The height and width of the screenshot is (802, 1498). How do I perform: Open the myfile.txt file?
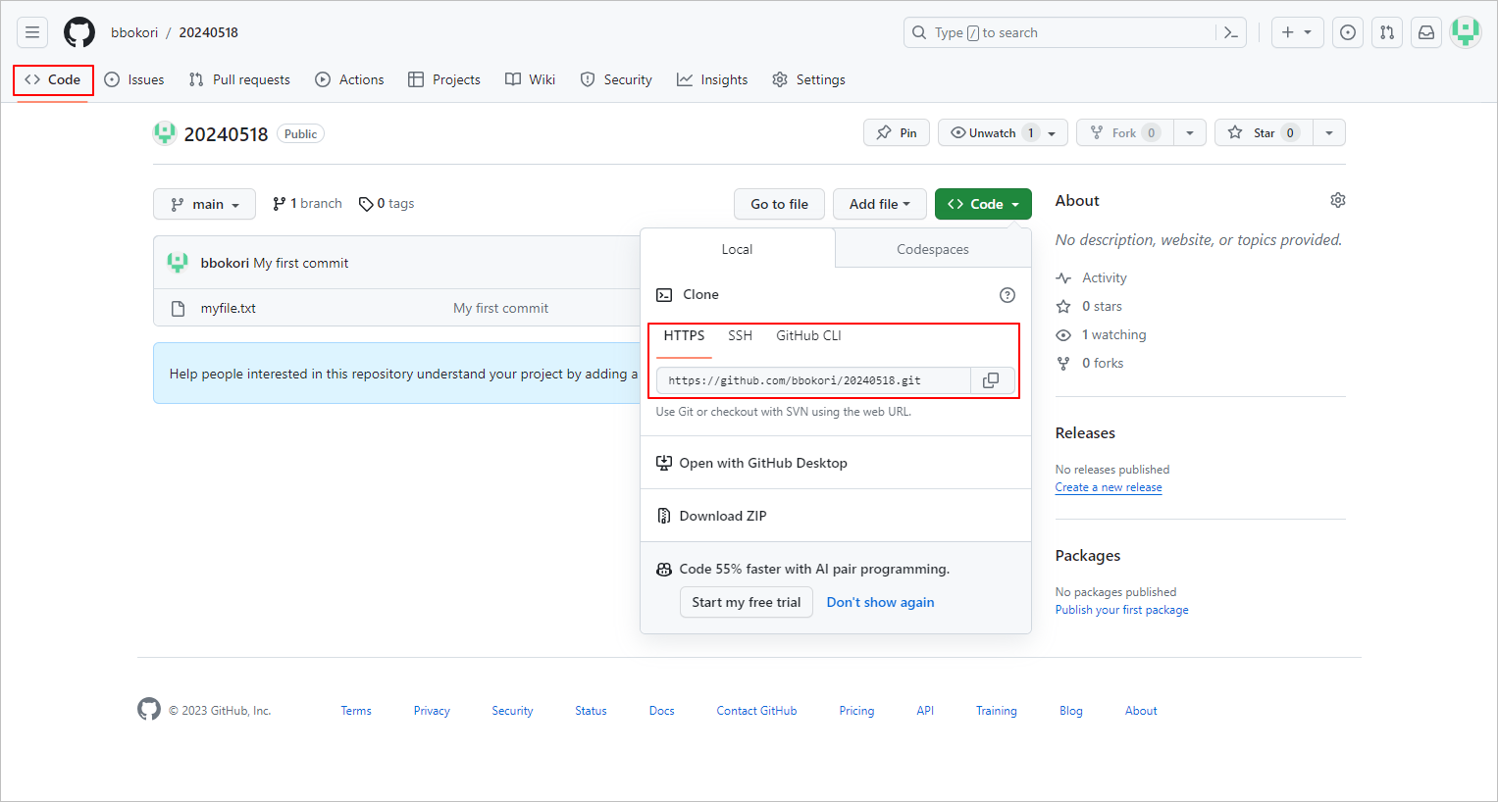(229, 308)
